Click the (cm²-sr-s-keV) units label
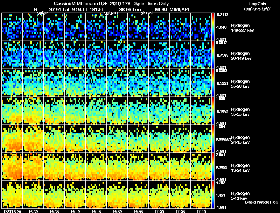The image size is (280, 213). pyautogui.click(x=258, y=9)
